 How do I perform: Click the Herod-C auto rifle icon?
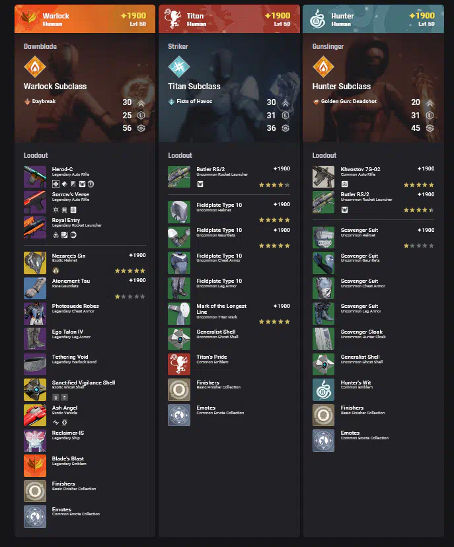[35, 176]
